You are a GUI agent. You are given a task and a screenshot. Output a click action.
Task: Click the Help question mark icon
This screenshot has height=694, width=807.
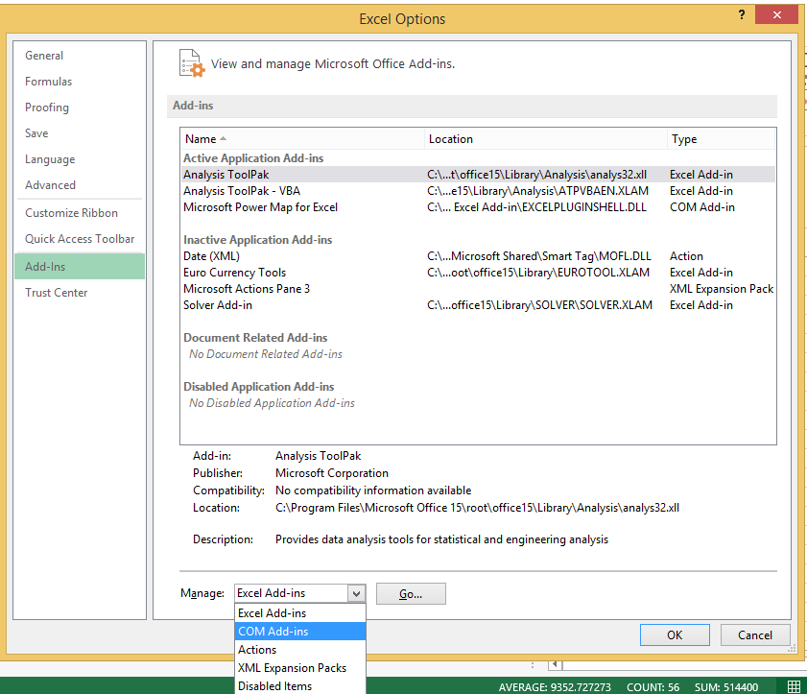click(742, 15)
